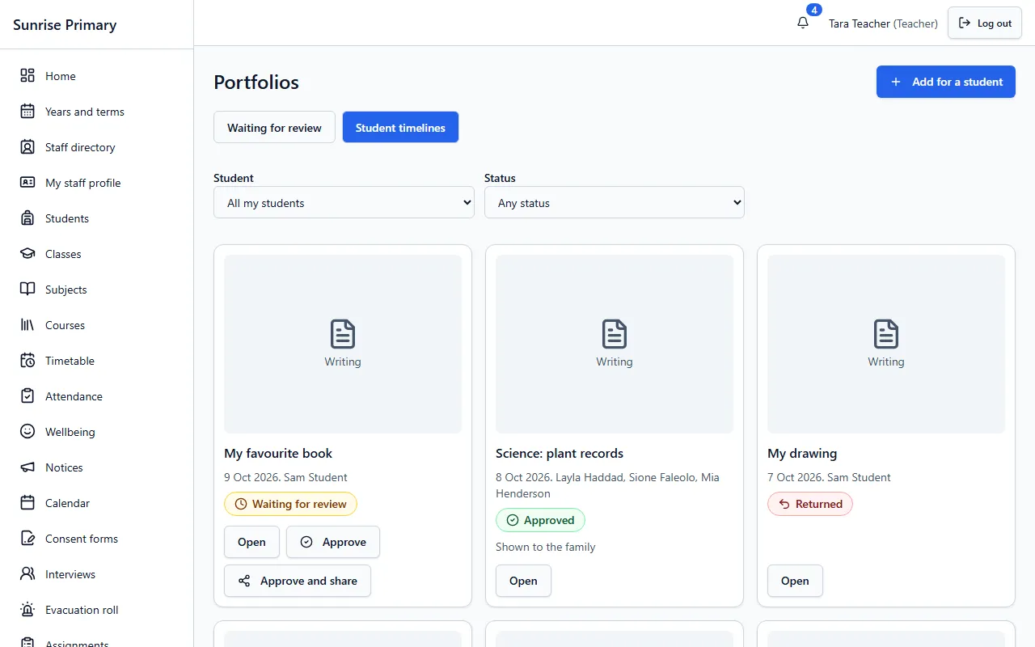Viewport: 1035px width, 647px height.
Task: Approve and share My favourite book
Action: pyautogui.click(x=298, y=581)
